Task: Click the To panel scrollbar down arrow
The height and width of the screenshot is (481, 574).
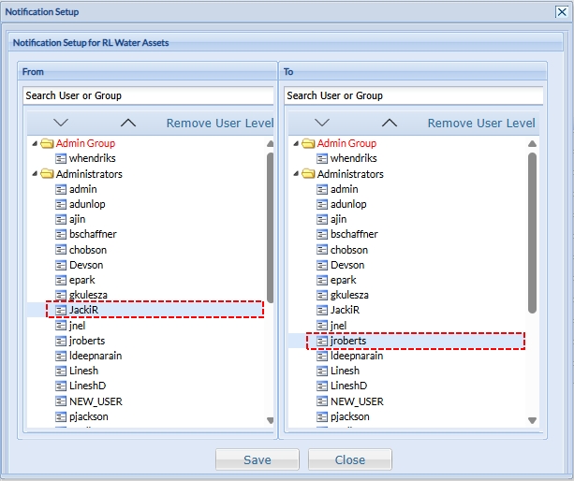Action: [x=532, y=420]
